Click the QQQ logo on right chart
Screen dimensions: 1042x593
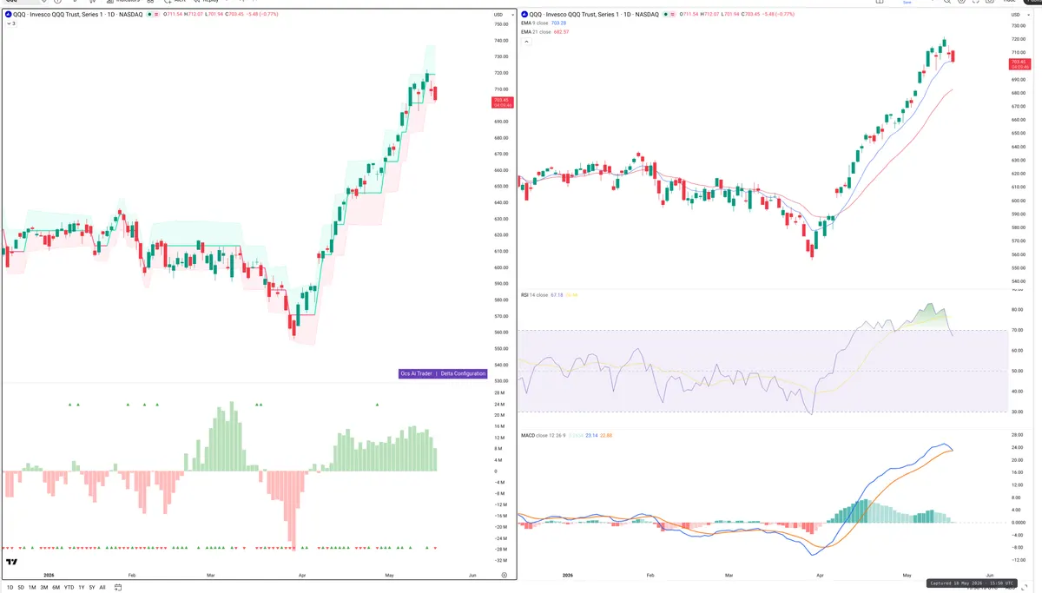[524, 15]
